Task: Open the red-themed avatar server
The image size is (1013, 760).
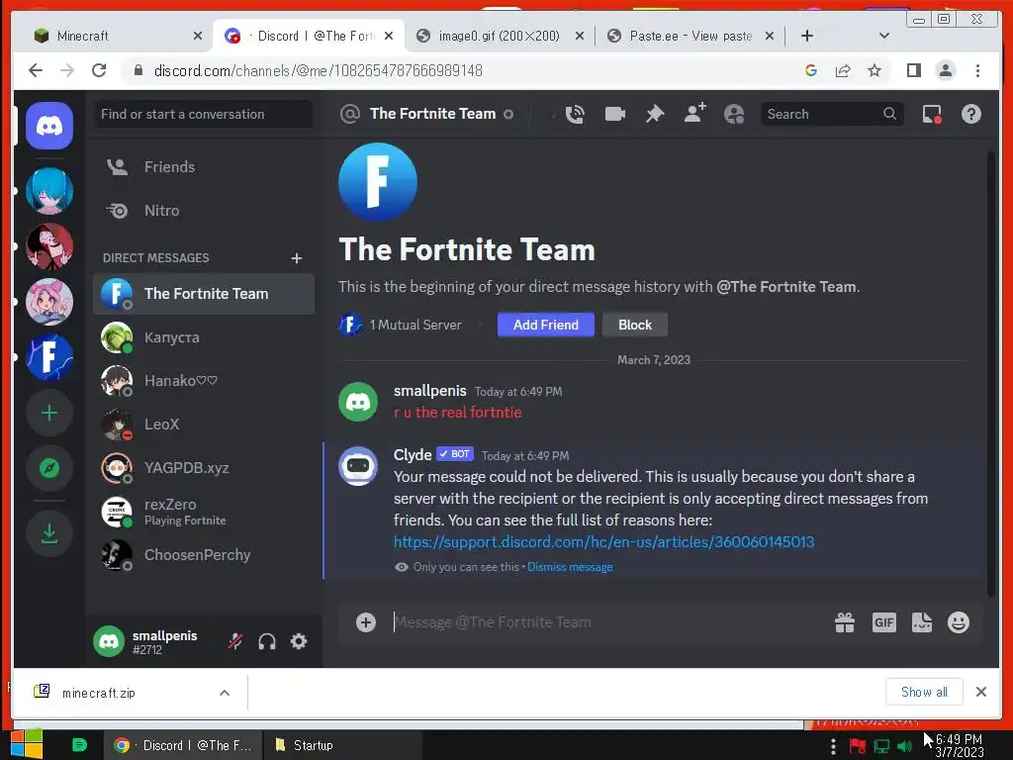Action: (x=49, y=246)
